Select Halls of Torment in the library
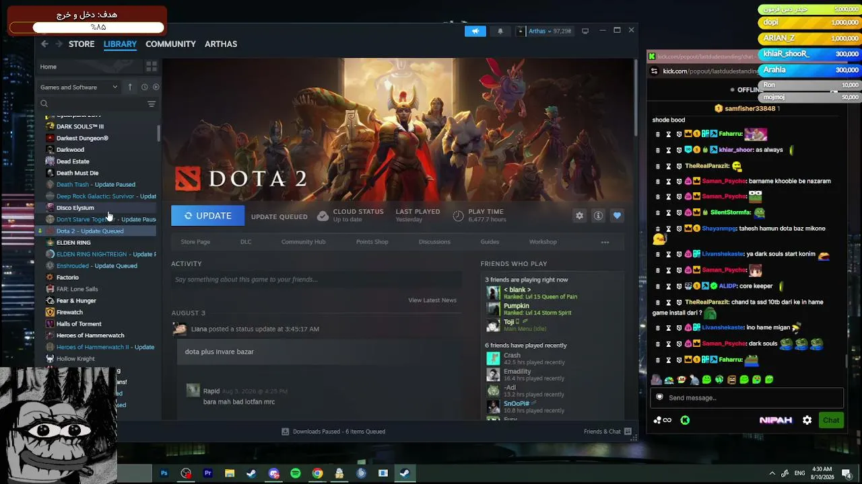 79,324
